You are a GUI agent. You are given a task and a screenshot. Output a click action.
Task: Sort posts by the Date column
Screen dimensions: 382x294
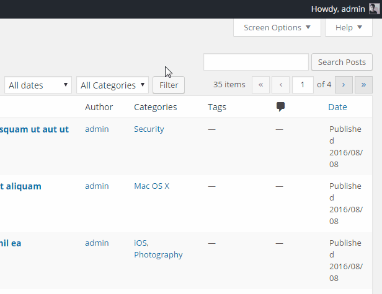click(x=337, y=107)
